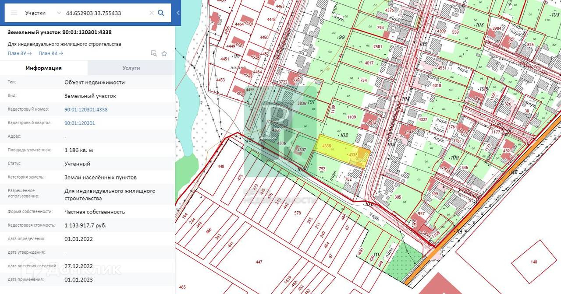Click parcel 4451 on the map
This screenshot has width=561, height=294.
click(225, 59)
